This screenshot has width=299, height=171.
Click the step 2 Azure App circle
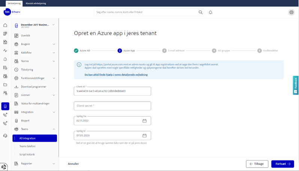click(120, 50)
